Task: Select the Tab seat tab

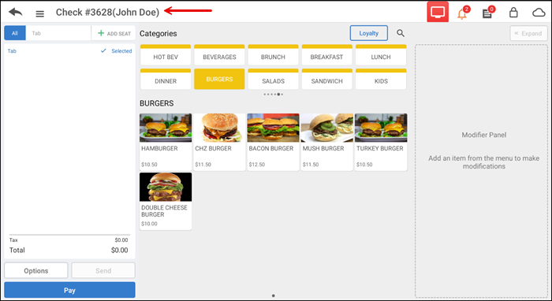Action: (x=58, y=33)
